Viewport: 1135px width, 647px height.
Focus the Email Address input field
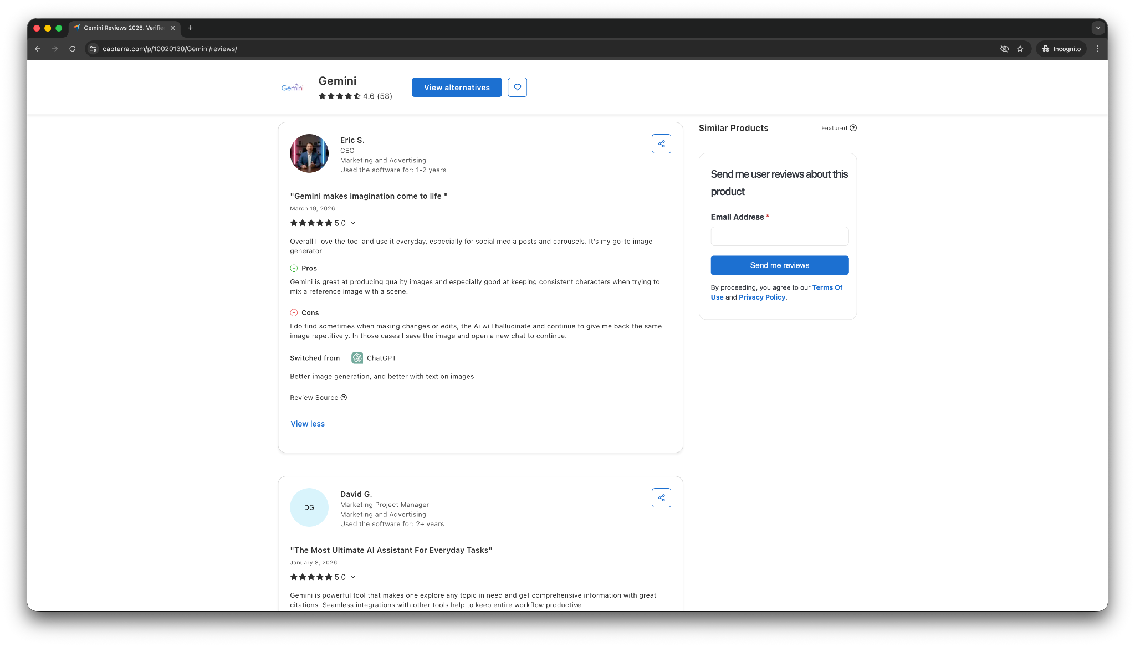click(x=779, y=237)
